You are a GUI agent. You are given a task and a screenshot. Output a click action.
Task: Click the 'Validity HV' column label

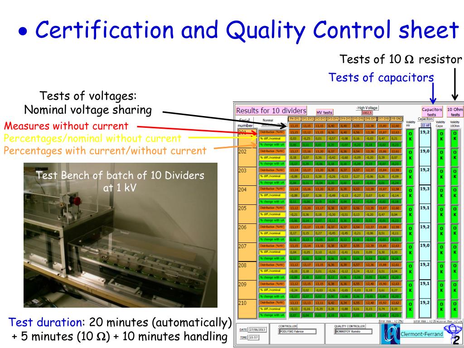pos(411,124)
